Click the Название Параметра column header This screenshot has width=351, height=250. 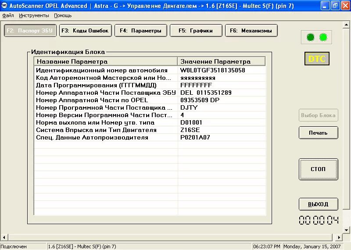click(106, 61)
